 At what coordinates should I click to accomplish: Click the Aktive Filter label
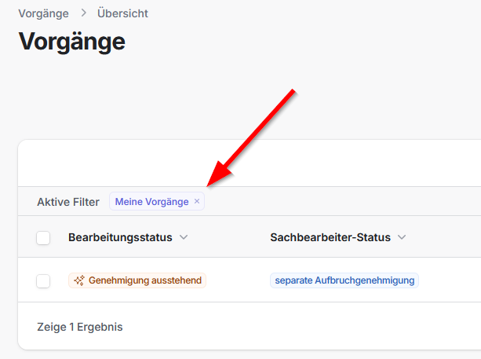pyautogui.click(x=68, y=202)
